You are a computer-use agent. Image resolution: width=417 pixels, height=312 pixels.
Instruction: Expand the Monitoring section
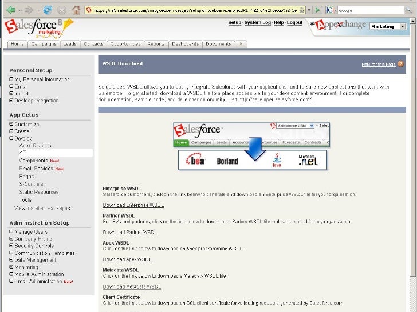(x=11, y=267)
